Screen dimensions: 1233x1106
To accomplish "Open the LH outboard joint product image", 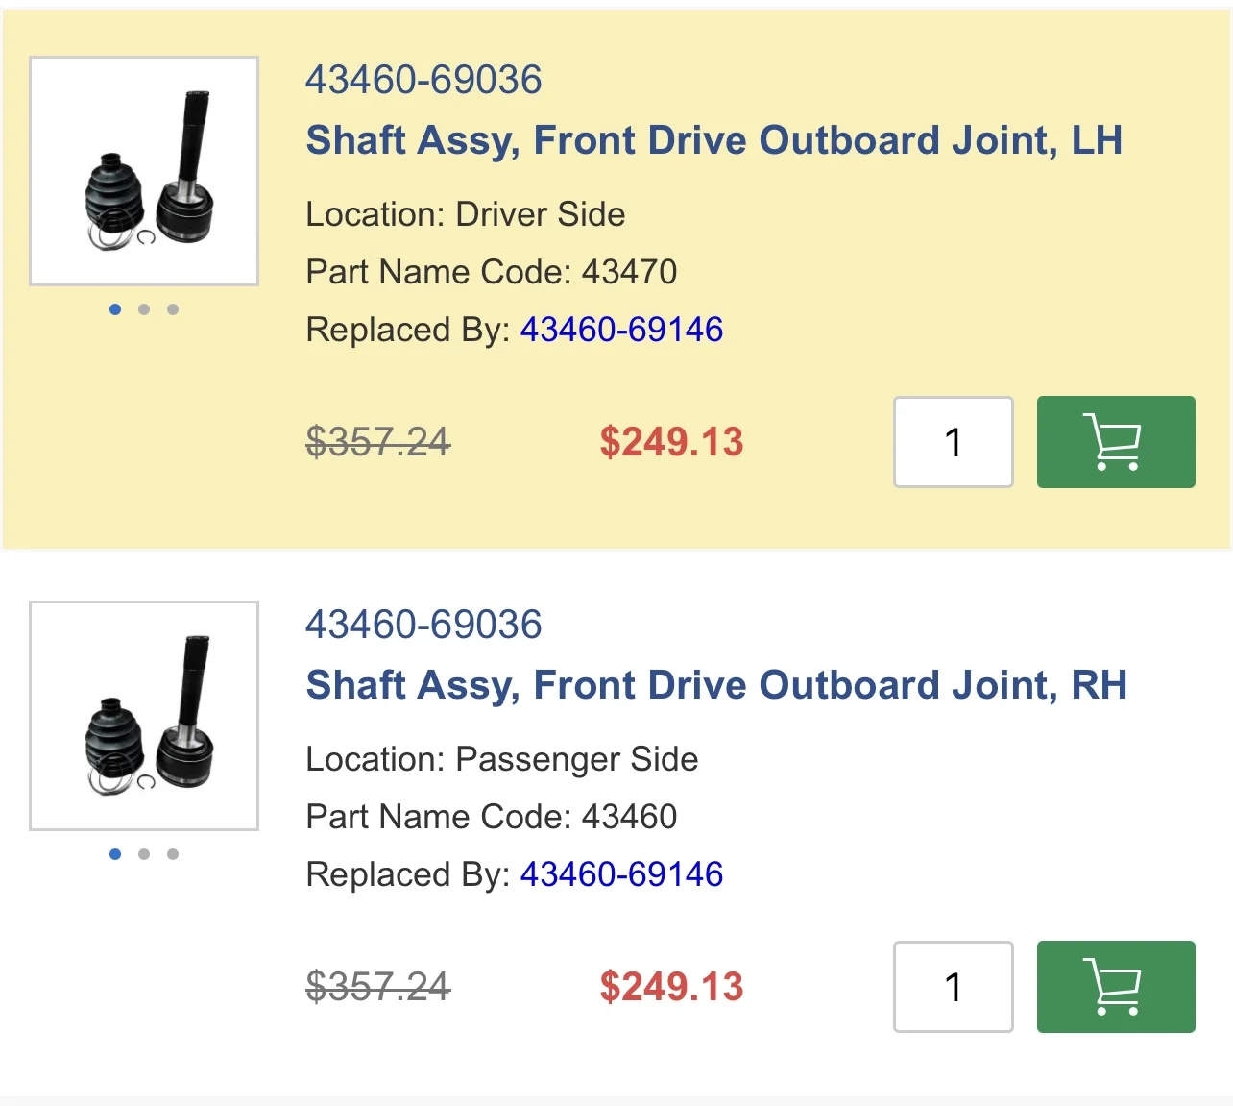I will click(144, 171).
